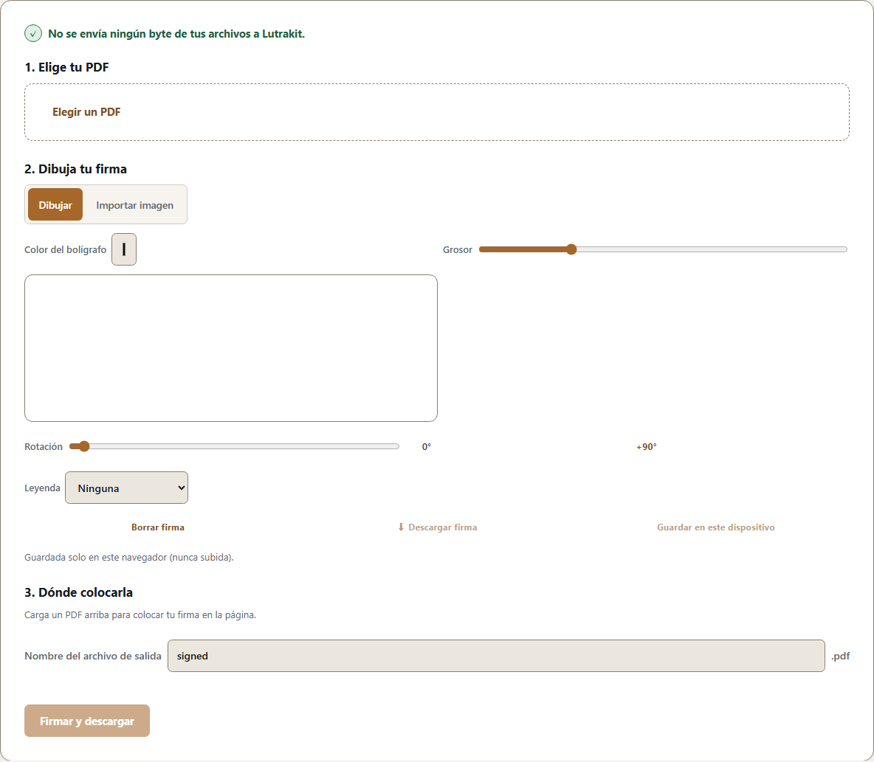Click the Rotación slider handle

[x=83, y=446]
